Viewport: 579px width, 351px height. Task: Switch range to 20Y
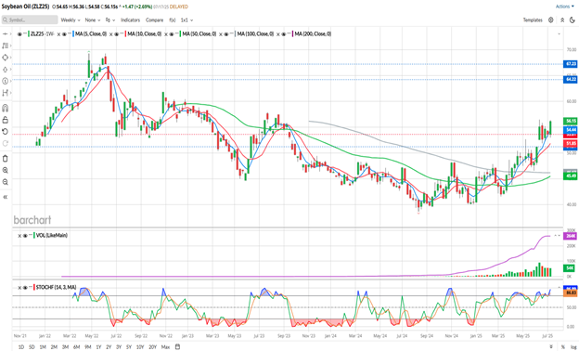coord(152,347)
